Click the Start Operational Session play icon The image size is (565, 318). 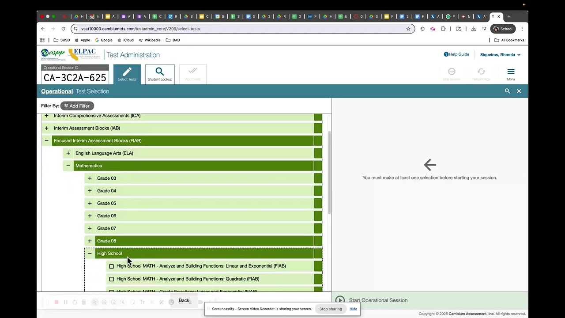coord(339,300)
